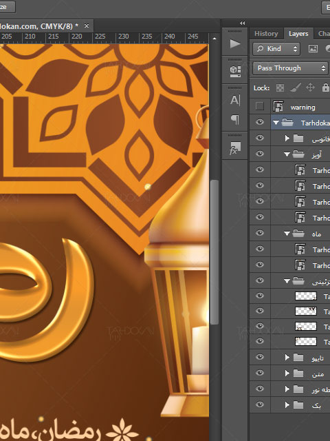Click the آویز group folder icon
This screenshot has height=441, width=330.
pos(298,154)
